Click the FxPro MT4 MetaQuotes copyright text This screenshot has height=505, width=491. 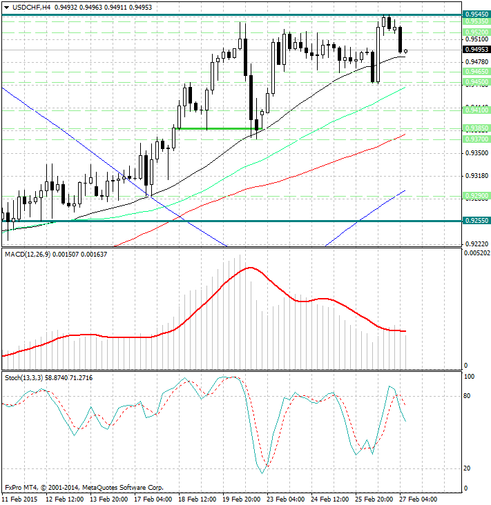(x=84, y=488)
